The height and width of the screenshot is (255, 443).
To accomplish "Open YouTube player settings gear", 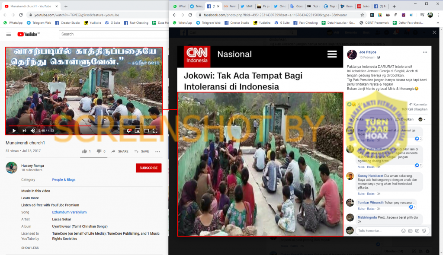I will [129, 131].
